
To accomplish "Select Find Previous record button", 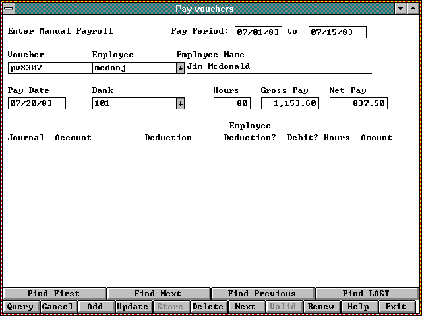I will 262,294.
